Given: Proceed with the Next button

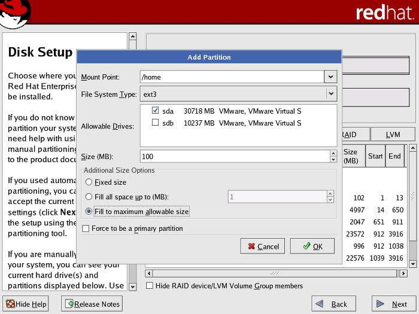Looking at the screenshot, I should (394, 304).
